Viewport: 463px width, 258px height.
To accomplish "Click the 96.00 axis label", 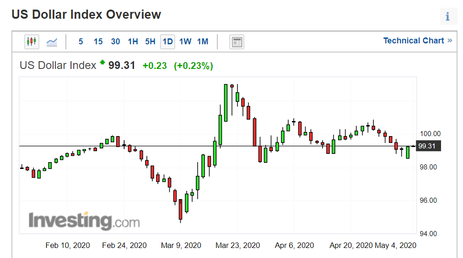I will (x=428, y=200).
